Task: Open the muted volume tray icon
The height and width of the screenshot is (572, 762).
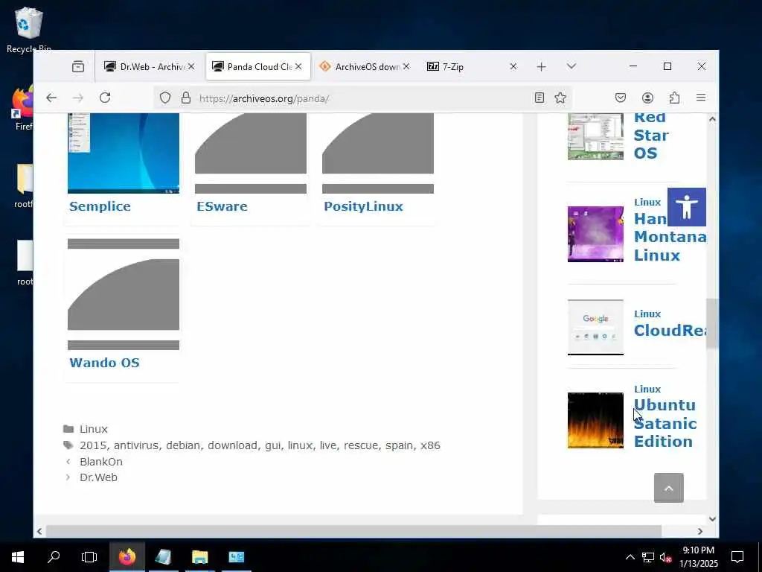Action: pyautogui.click(x=665, y=557)
